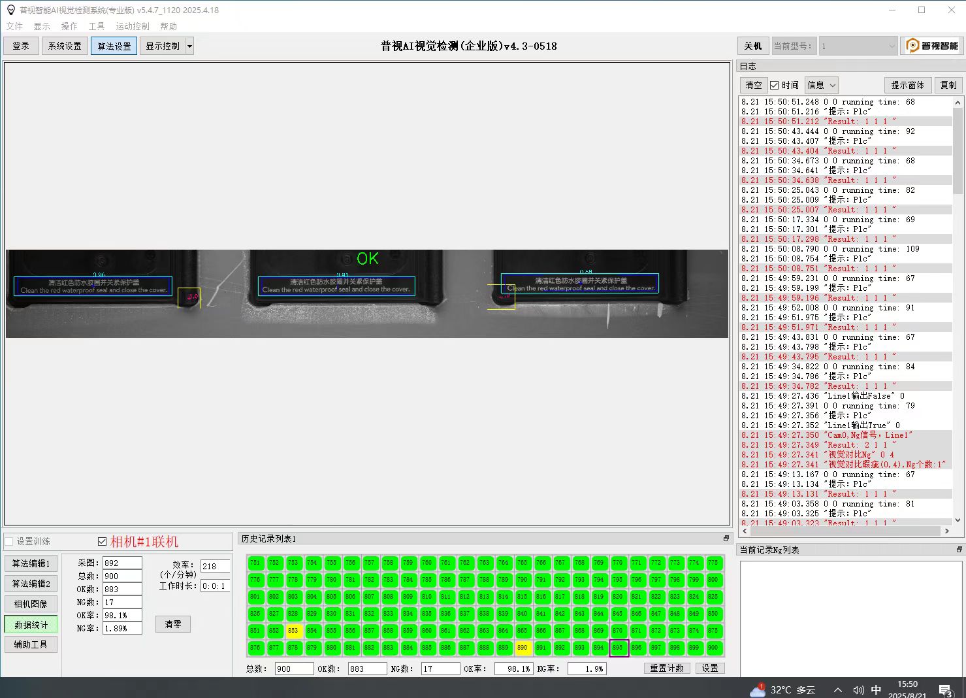The image size is (966, 698).
Task: Click the 算法设置 button
Action: [x=114, y=46]
